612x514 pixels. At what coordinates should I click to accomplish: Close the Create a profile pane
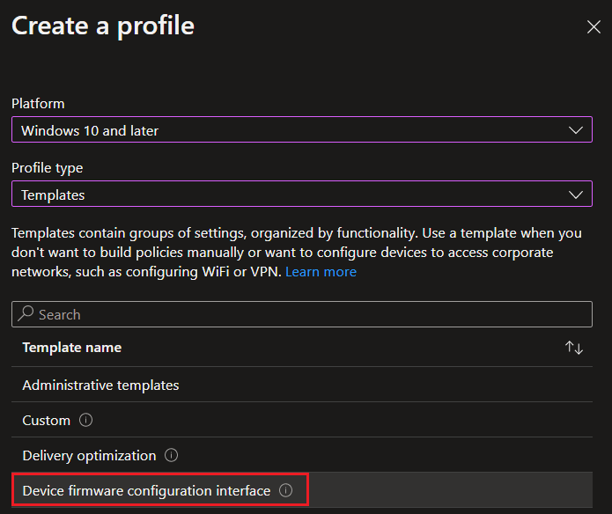coord(594,27)
